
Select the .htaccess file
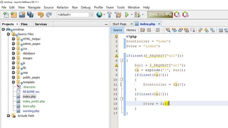coord(29,87)
